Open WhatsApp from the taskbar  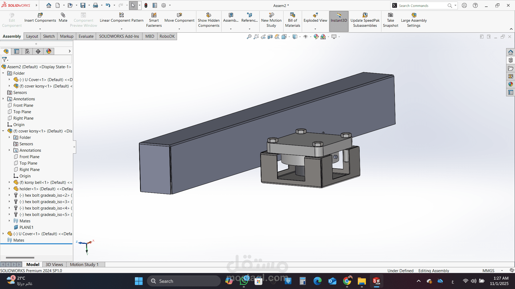pyautogui.click(x=244, y=281)
